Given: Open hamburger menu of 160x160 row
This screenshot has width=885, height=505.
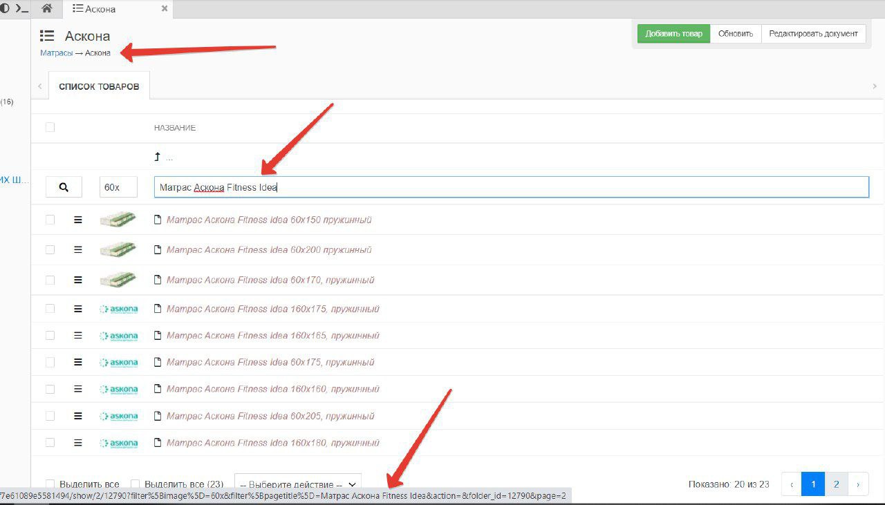Looking at the screenshot, I should click(x=78, y=389).
